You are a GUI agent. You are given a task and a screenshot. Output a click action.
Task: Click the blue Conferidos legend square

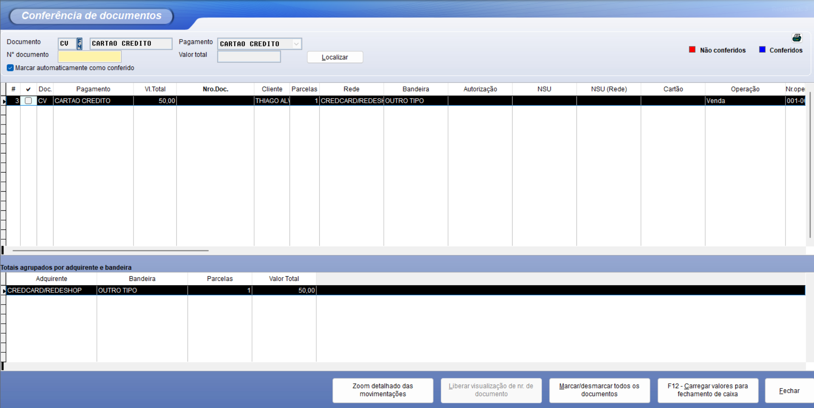click(x=762, y=50)
